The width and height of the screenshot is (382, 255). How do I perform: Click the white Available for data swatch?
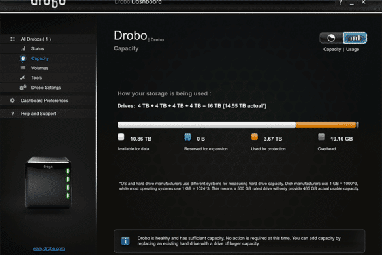click(x=121, y=137)
